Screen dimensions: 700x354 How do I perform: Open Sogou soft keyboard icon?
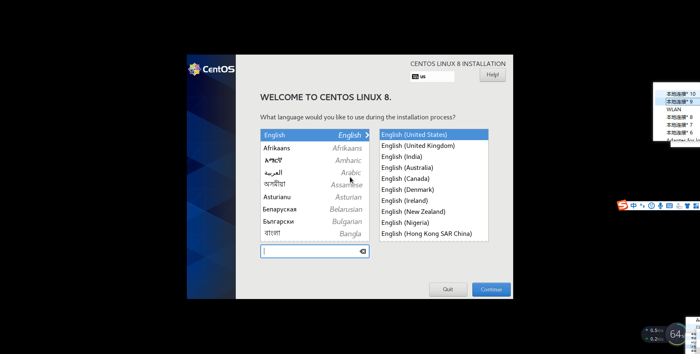(669, 206)
